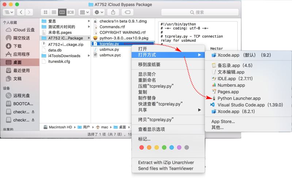Click the Edit Tags toolbar button
Screen dimensions: 292x180
(x=127, y=12)
